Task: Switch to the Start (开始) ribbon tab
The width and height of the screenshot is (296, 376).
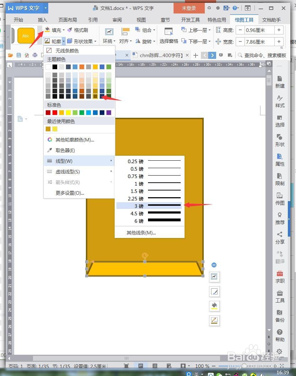Action: 18,20
